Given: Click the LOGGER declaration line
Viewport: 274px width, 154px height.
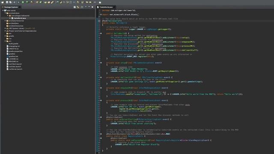Looking at the screenshot, I should point(139,29).
